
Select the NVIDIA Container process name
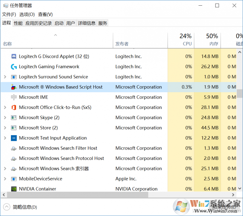point(38,189)
